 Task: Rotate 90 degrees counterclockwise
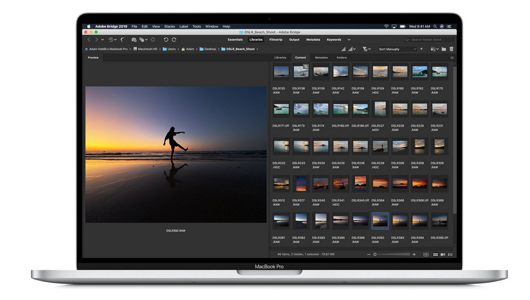coord(166,40)
